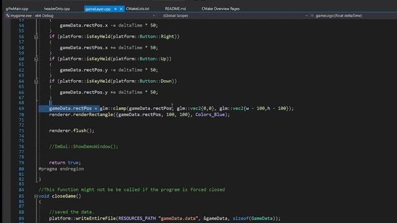Click line number 73 in the gutter
Viewport: 397px width, 223px height.
(21, 131)
